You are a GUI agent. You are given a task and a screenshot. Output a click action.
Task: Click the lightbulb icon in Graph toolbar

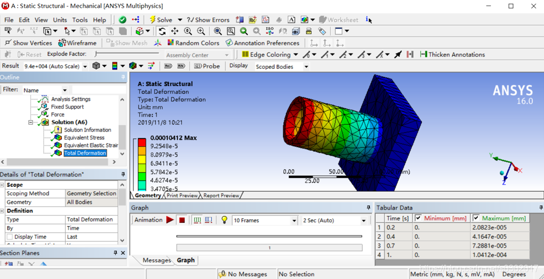point(224,220)
